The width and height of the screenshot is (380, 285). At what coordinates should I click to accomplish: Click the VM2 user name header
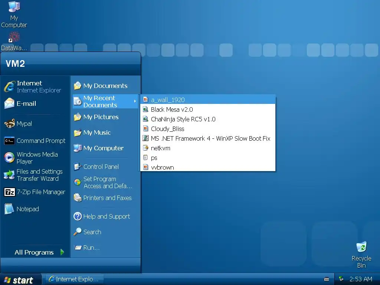(x=15, y=63)
